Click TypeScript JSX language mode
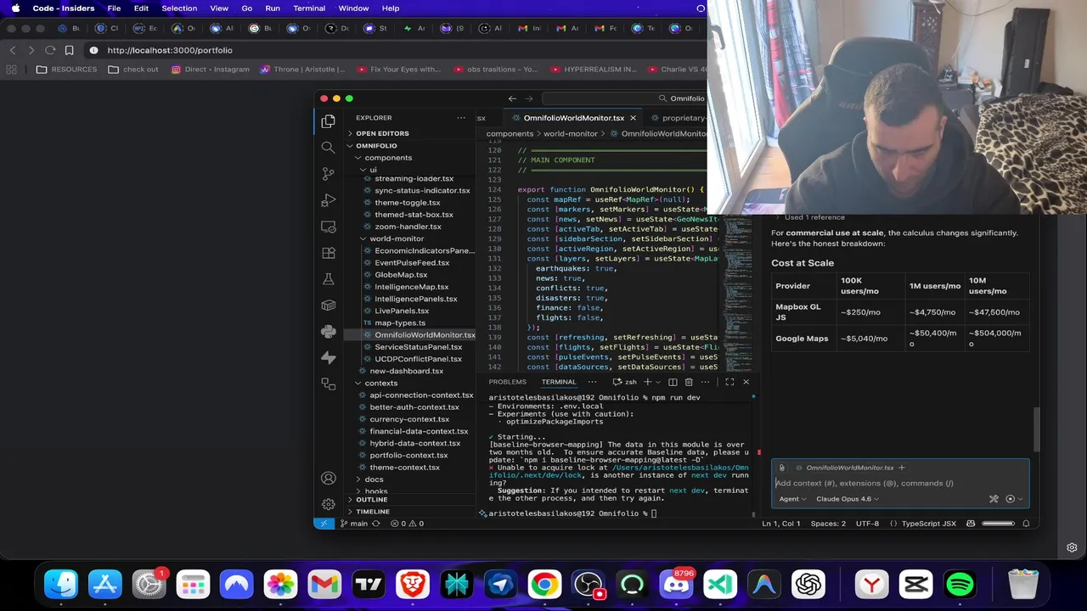 [929, 524]
